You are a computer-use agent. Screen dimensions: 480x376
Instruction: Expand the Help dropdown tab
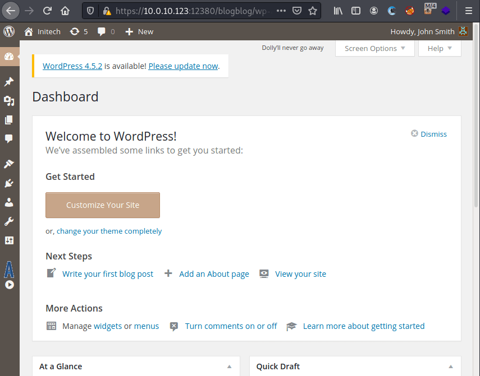click(440, 48)
